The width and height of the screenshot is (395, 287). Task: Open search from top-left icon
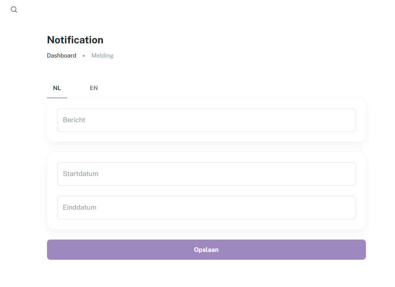14,10
